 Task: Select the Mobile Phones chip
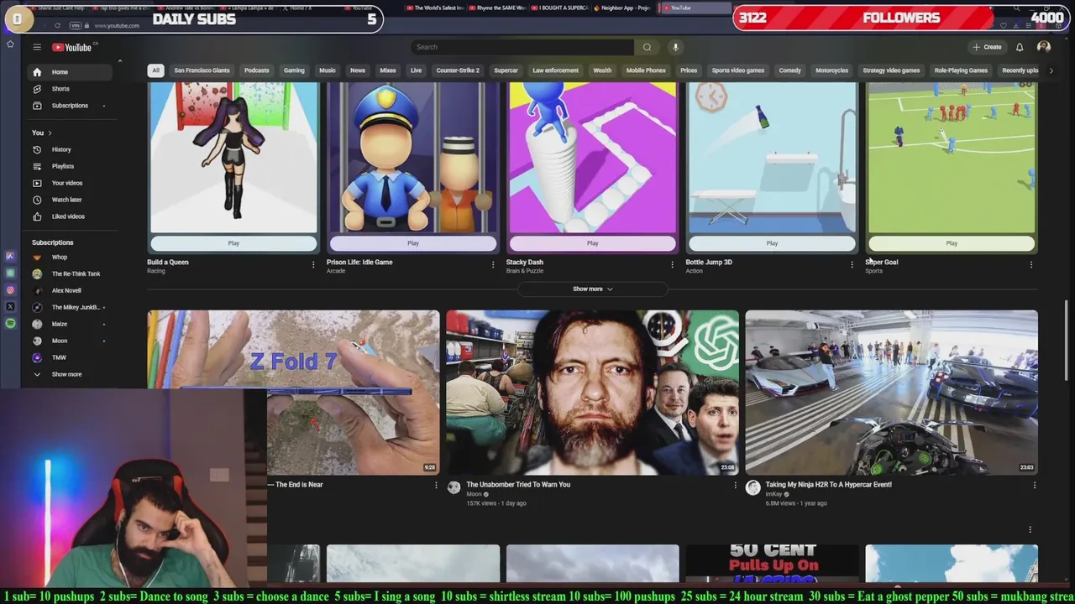click(x=646, y=70)
